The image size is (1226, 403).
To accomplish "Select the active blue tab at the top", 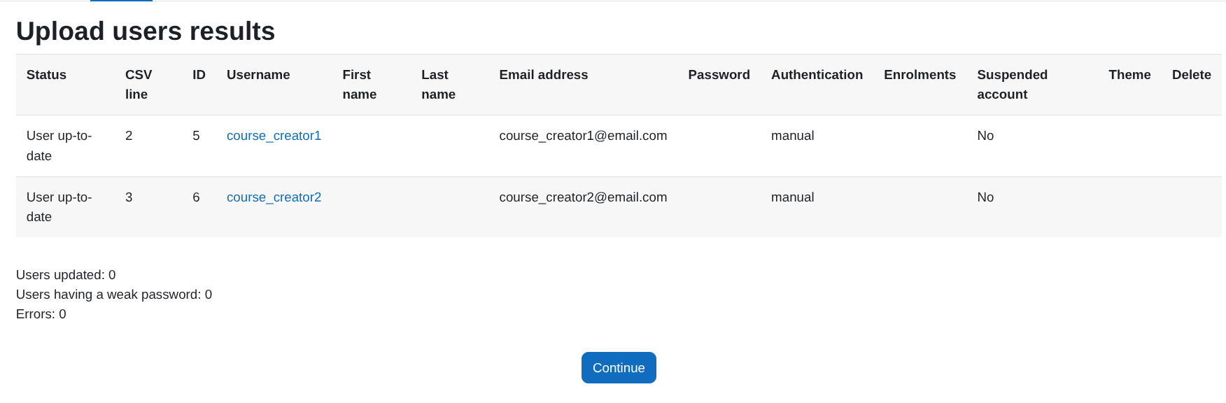I will 120,3.
